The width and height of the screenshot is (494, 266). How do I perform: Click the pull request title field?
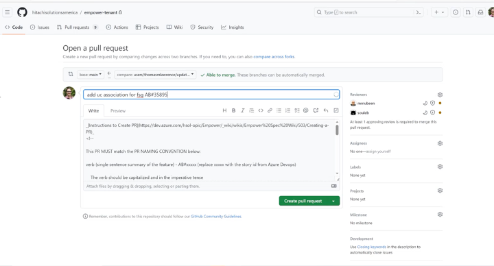click(211, 95)
